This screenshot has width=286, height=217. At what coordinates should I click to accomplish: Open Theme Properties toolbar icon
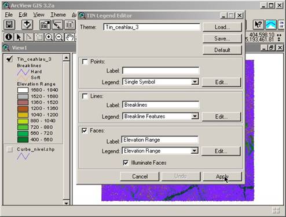click(x=45, y=25)
